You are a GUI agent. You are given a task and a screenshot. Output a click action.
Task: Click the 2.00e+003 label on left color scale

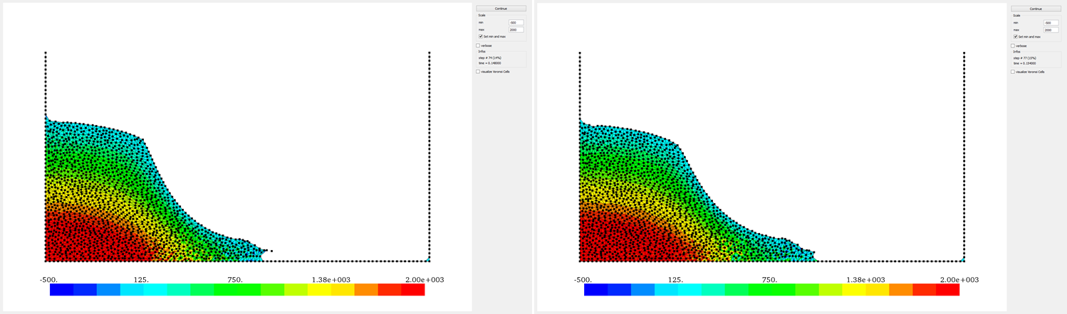[424, 280]
